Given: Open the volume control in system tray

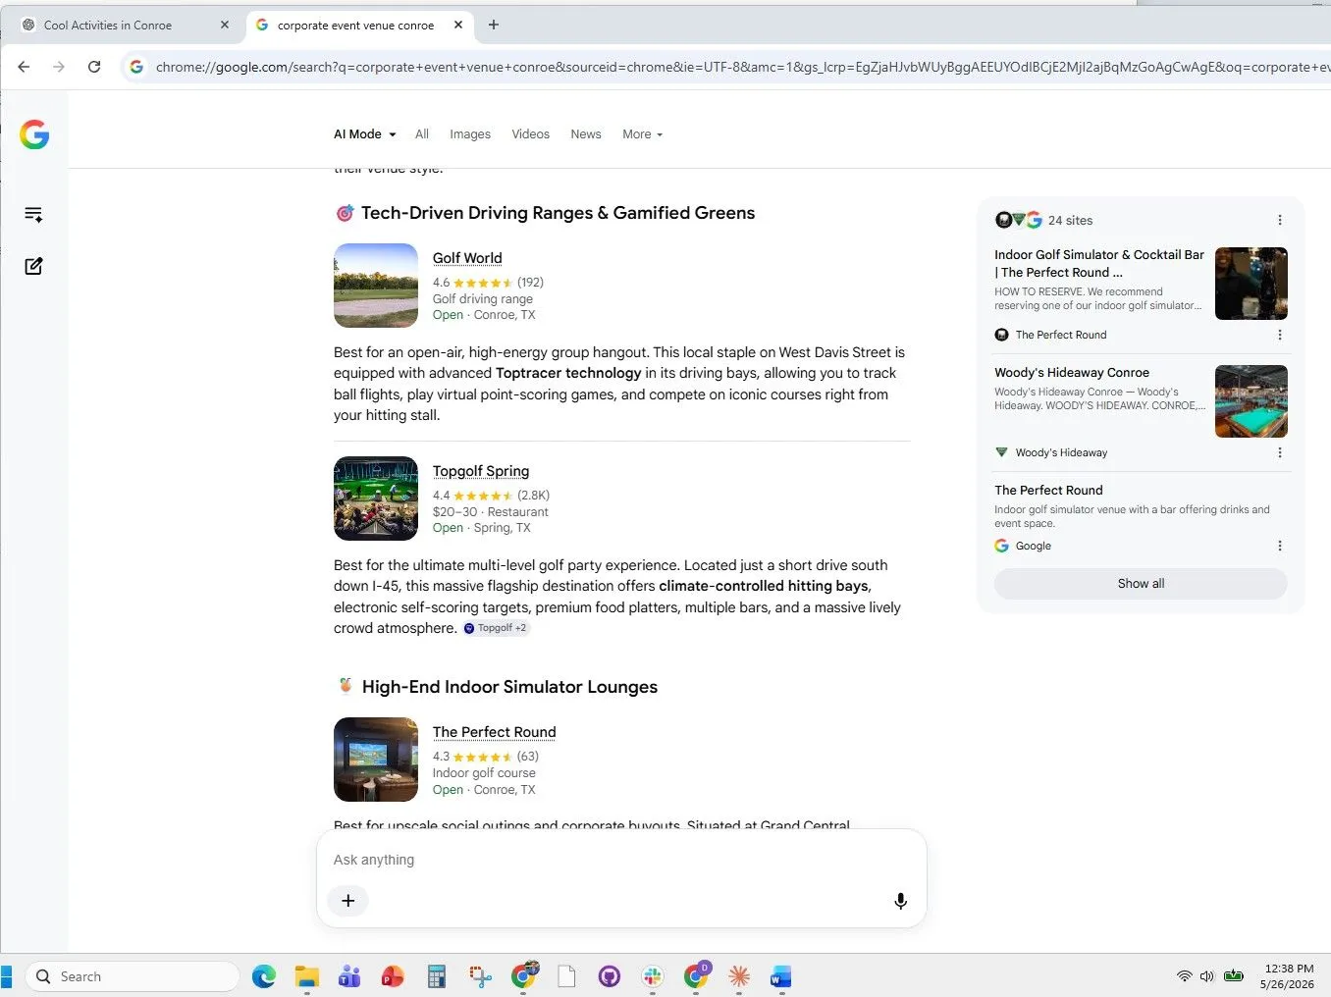Looking at the screenshot, I should coord(1207,976).
